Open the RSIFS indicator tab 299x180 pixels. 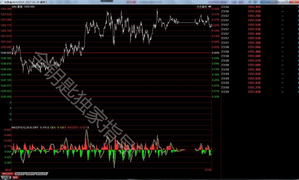(x=30, y=174)
